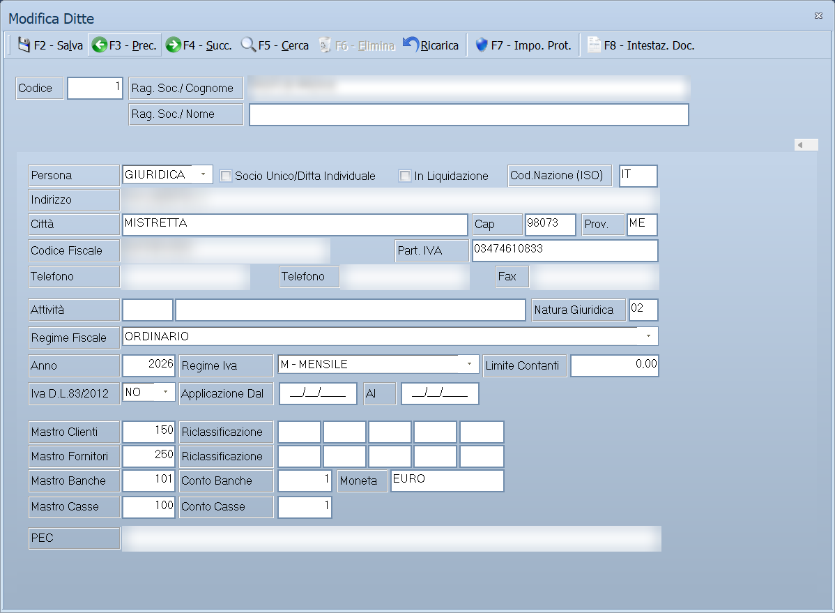This screenshot has height=613, width=835.
Task: Open the Iva D.L.83/2012 NO dropdown
Action: 166,392
